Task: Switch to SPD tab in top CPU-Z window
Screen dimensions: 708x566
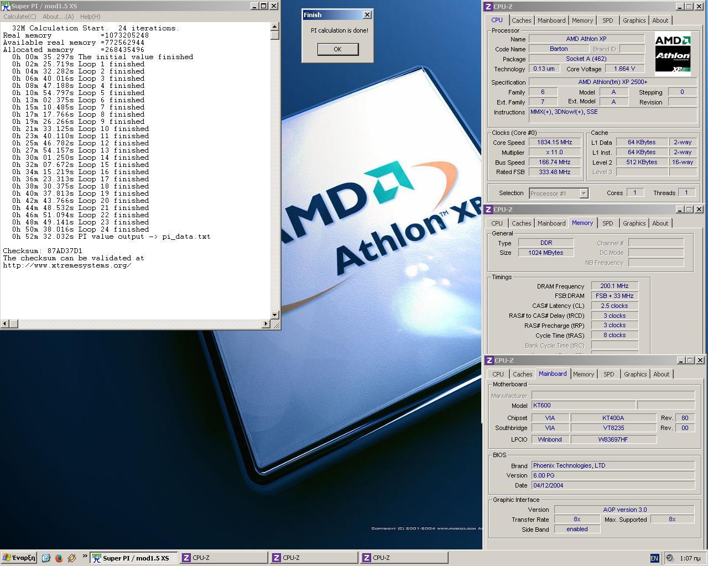Action: 607,20
